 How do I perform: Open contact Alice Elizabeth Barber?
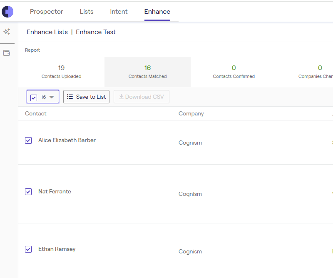pyautogui.click(x=67, y=140)
